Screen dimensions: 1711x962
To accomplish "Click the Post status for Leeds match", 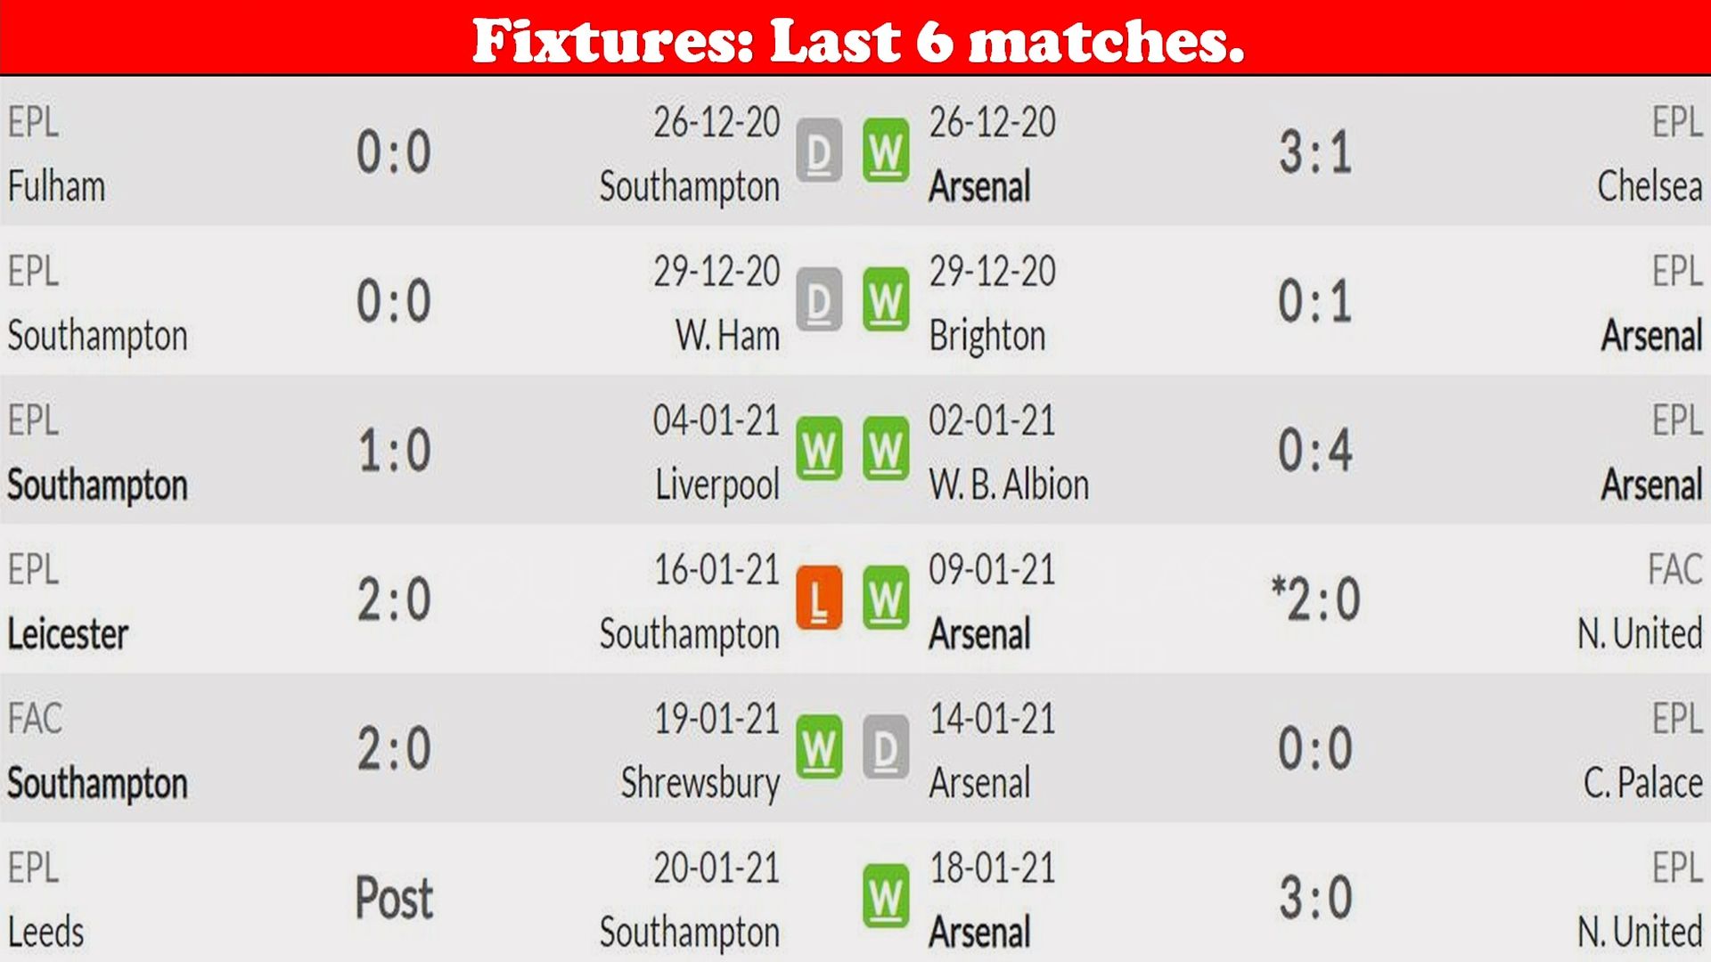I will click(x=394, y=898).
